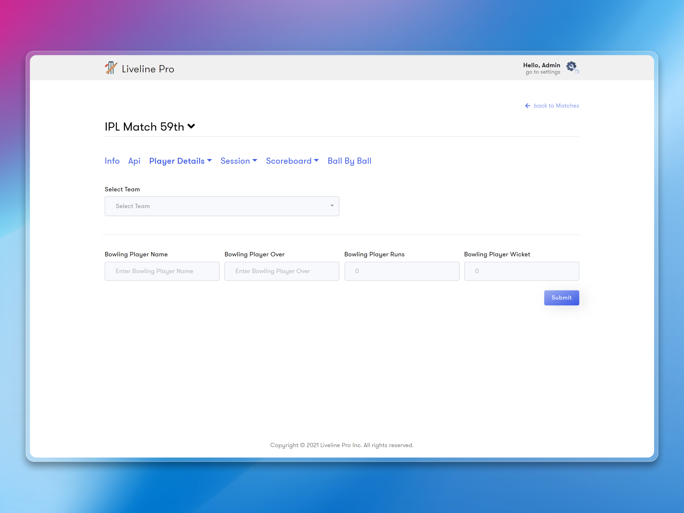Click the Hello, Admin greeting
Screen dimensions: 684x513
(x=542, y=65)
